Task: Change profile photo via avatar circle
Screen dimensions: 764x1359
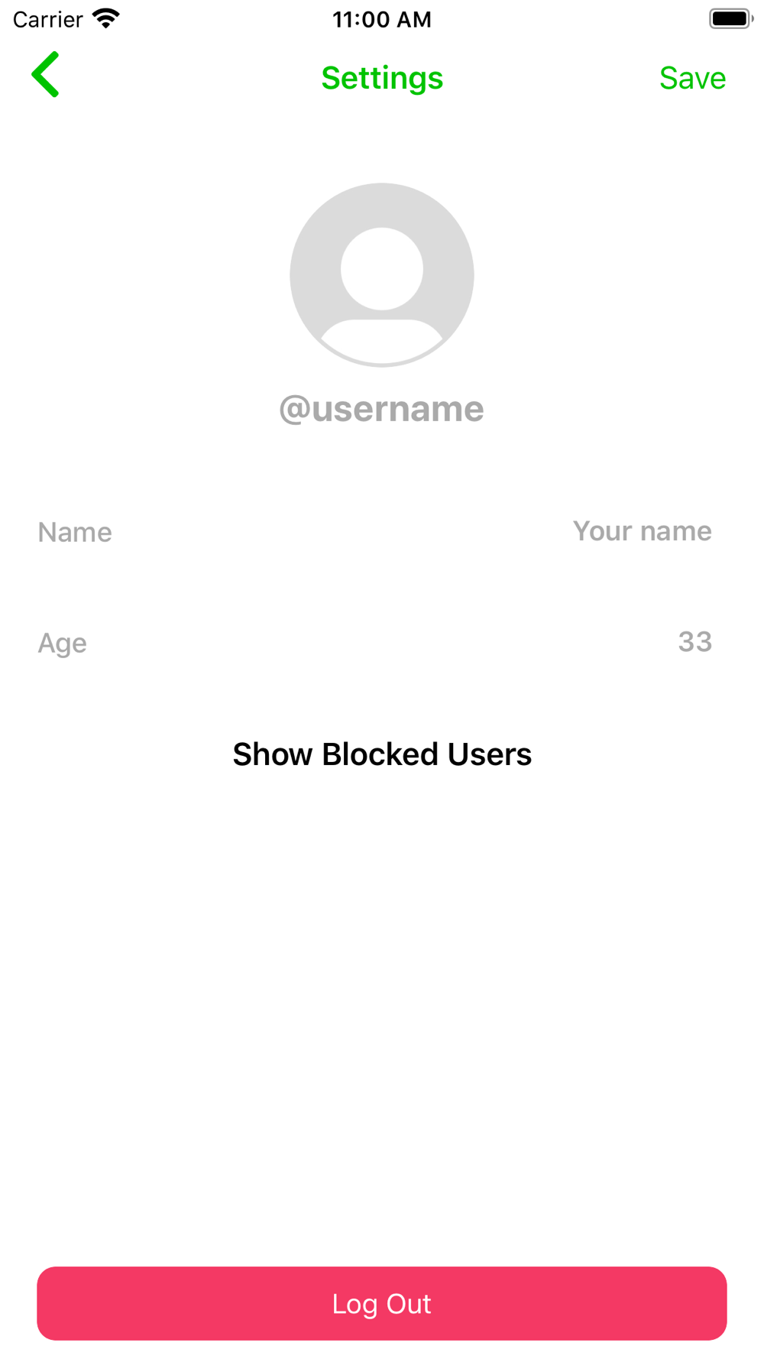Action: (382, 275)
